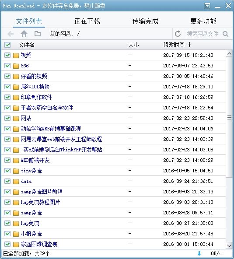Click the folder icon for samp免流
The width and height of the screenshot is (234, 259).
point(16,213)
